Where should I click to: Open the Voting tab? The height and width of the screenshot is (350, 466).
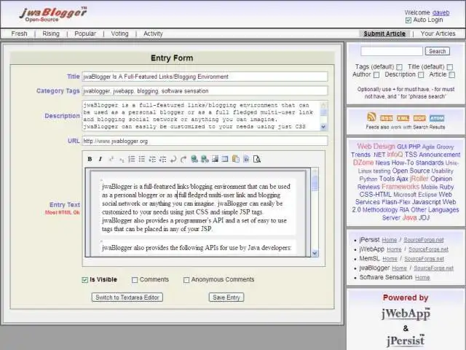point(119,34)
